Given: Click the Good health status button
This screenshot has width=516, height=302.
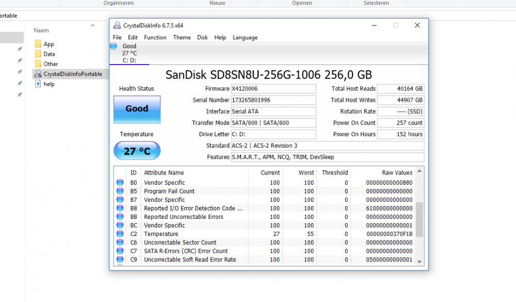Looking at the screenshot, I should click(x=137, y=109).
